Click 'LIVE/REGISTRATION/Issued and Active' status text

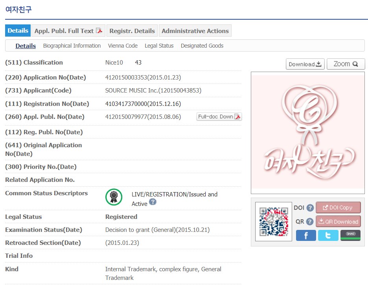pyautogui.click(x=175, y=199)
